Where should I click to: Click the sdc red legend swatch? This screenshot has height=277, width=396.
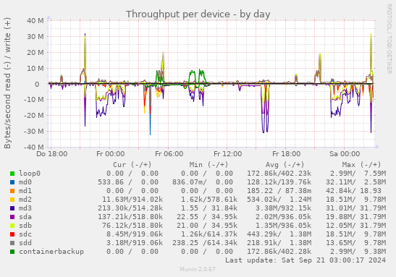tap(12, 234)
